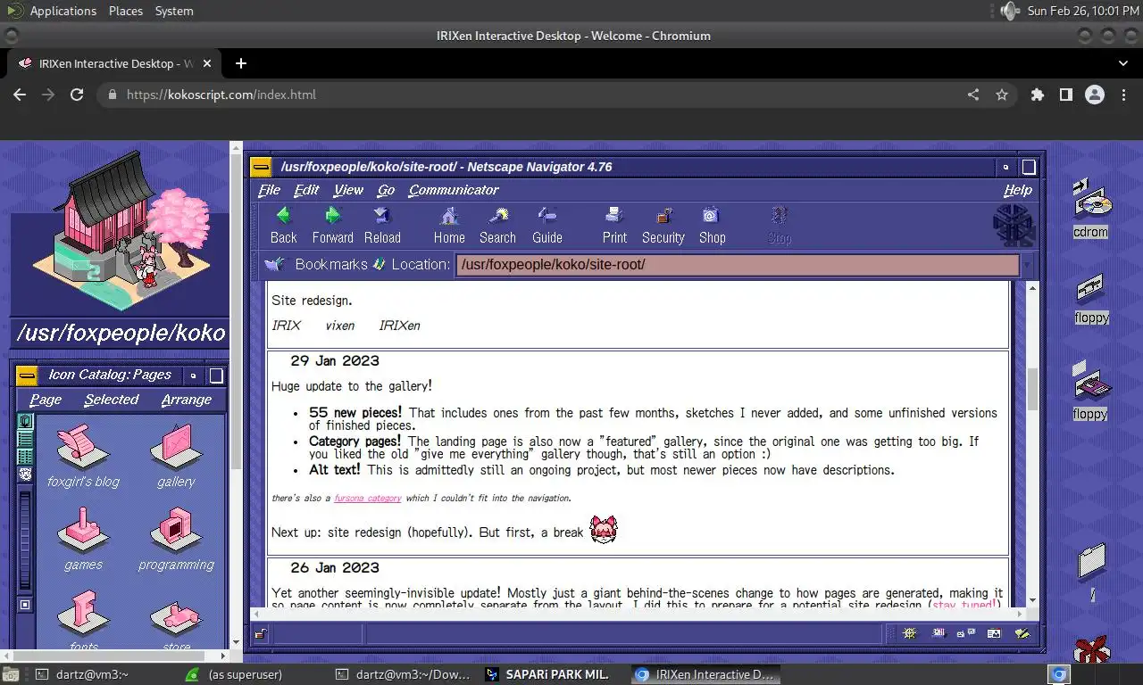This screenshot has height=685, width=1143.
Task: Open Netscape window menu button in title bar
Action: coord(261,167)
